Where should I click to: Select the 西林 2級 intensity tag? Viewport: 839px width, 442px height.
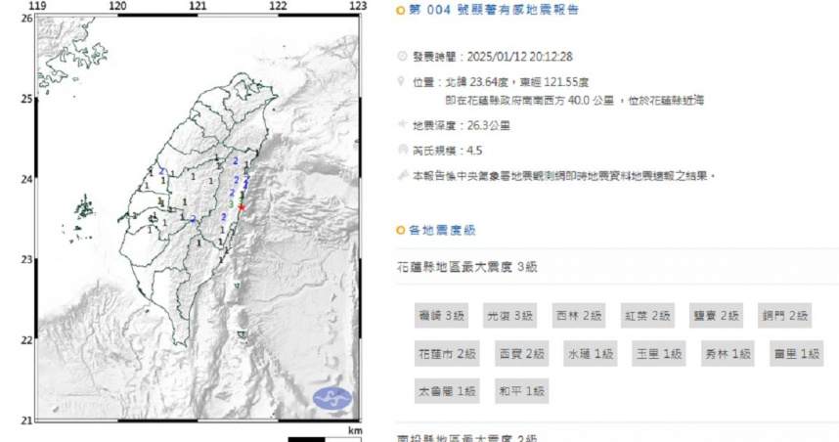pyautogui.click(x=579, y=316)
